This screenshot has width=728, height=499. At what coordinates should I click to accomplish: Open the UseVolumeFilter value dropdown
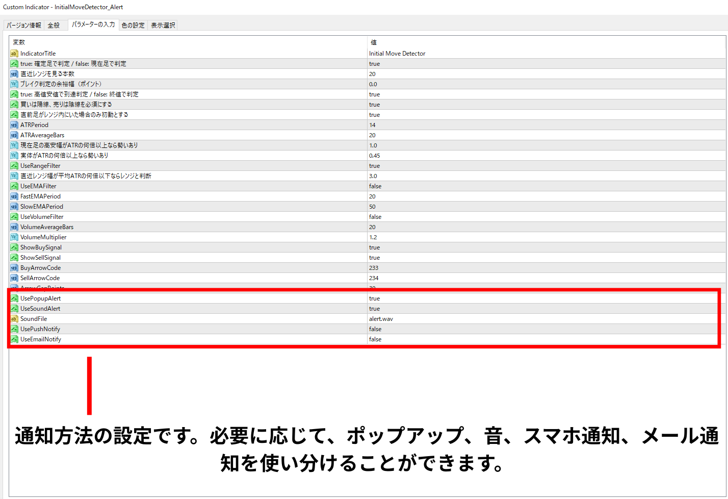coord(375,217)
